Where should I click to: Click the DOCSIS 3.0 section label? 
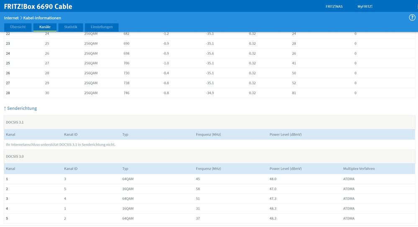(x=15, y=156)
